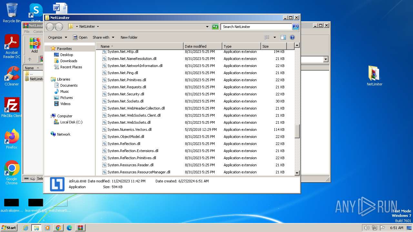Refresh the NetLimiter folder view
413x232 pixels.
click(215, 27)
